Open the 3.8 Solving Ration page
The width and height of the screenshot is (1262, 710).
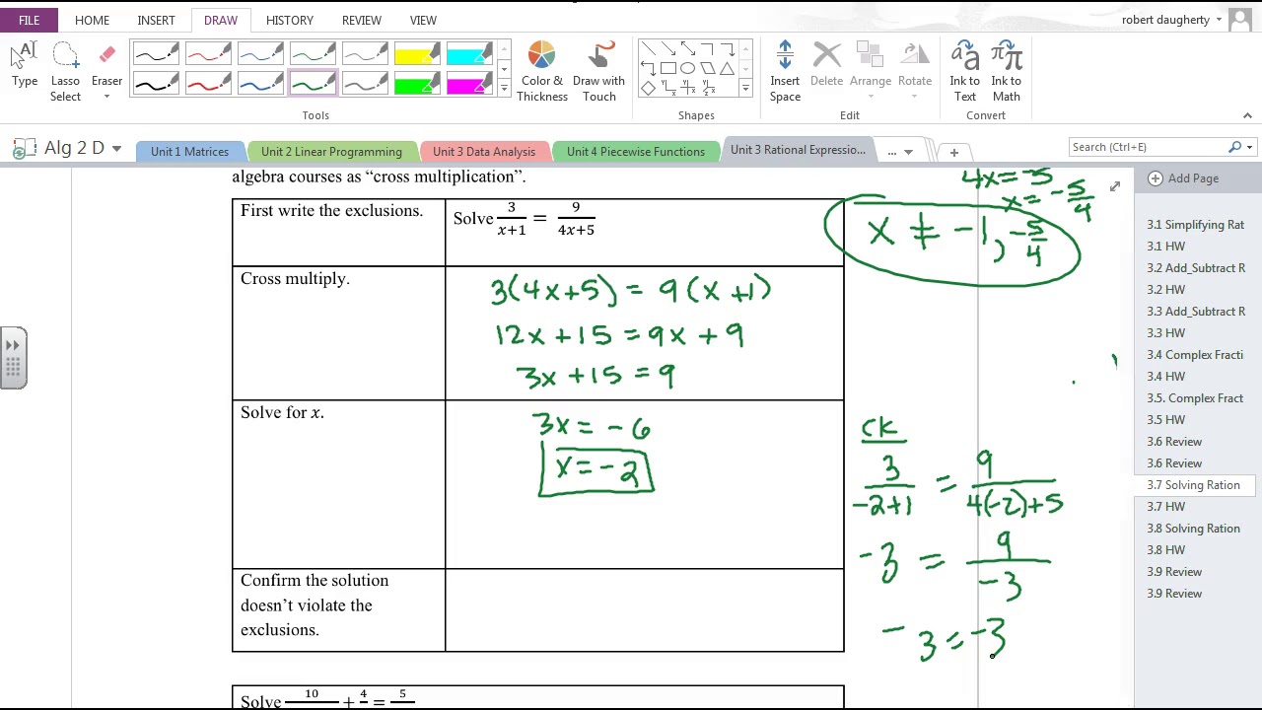(1193, 529)
